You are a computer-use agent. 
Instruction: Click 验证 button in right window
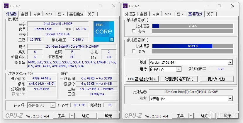205,116
